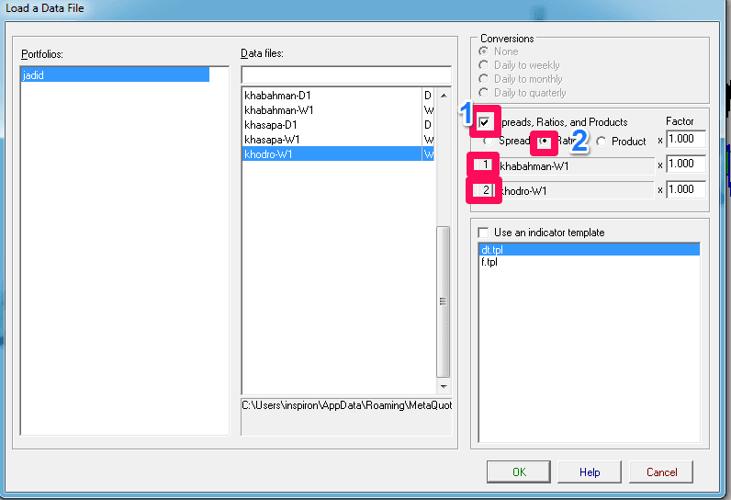The width and height of the screenshot is (731, 500).
Task: Select the Ratio radio button
Action: (x=544, y=141)
